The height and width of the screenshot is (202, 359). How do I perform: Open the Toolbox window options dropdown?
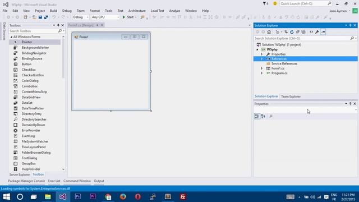(x=54, y=25)
